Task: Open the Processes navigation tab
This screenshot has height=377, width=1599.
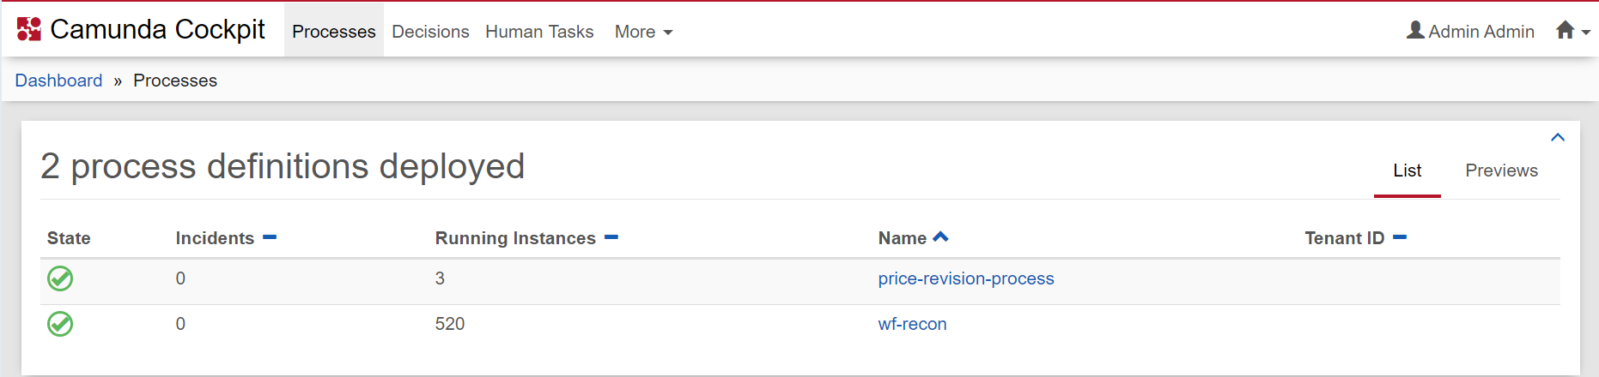Action: point(334,32)
